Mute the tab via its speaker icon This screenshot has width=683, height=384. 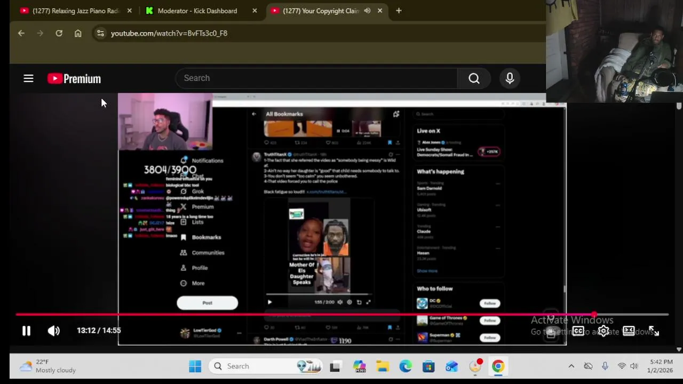[367, 11]
